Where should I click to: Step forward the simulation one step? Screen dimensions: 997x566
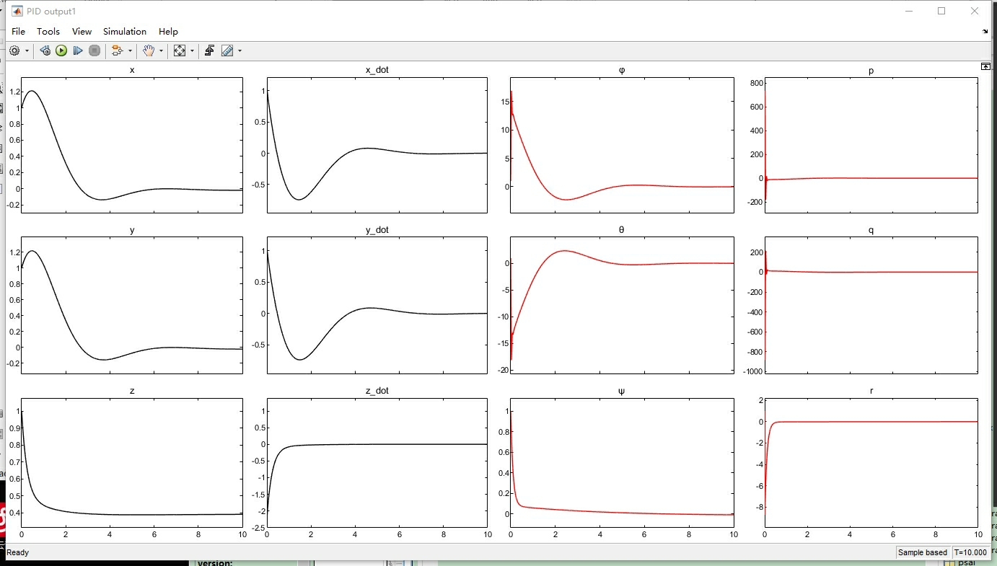click(x=78, y=50)
